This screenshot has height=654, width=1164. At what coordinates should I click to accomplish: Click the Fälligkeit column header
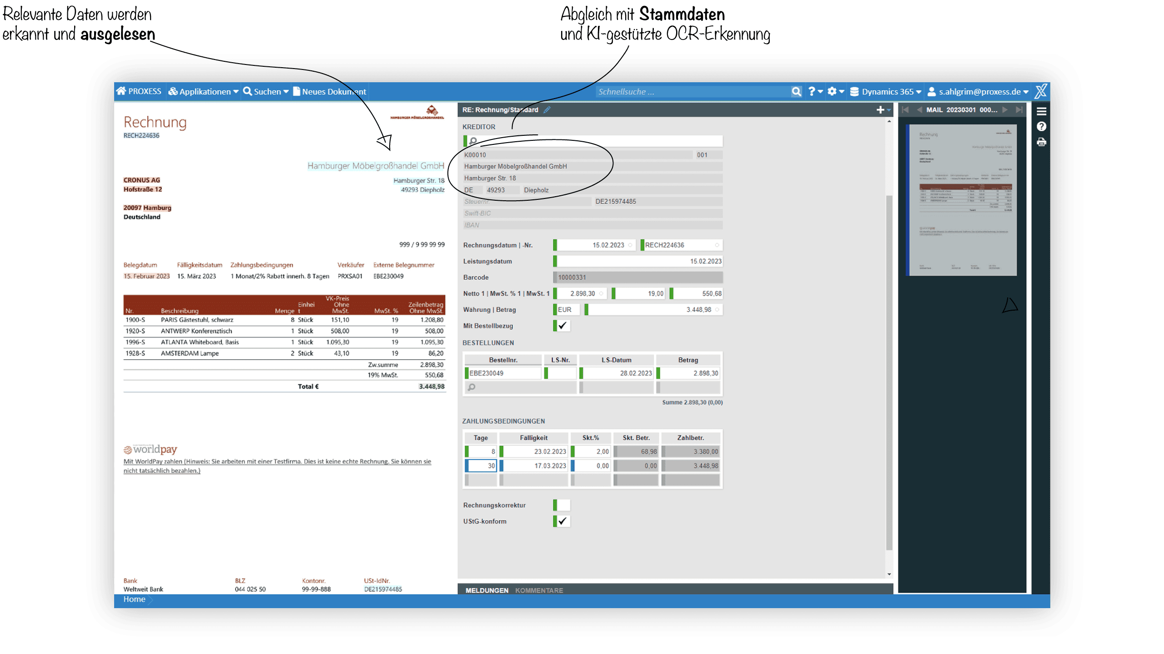pos(534,438)
